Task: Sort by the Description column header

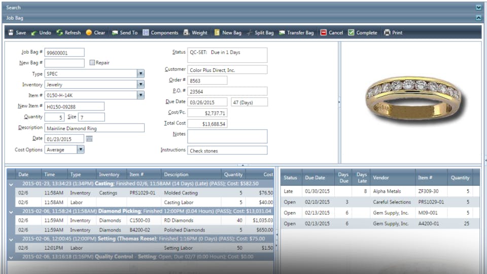Action: tap(191, 174)
